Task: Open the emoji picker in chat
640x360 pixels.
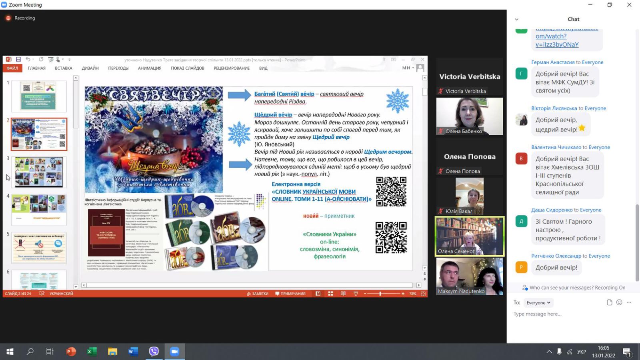Action: (619, 302)
